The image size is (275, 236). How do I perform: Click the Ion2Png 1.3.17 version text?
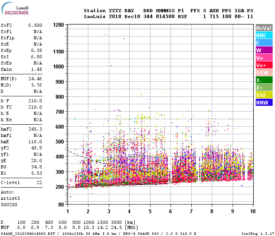pos(257,234)
